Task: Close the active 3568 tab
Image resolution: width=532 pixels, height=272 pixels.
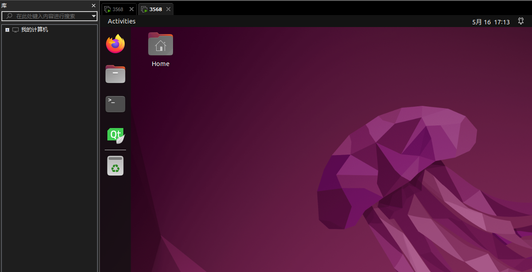Action: coord(168,9)
